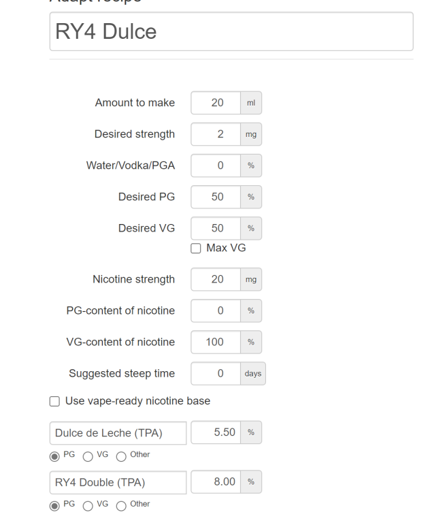
Task: Click the Desired PG percentage field
Action: coord(216,197)
